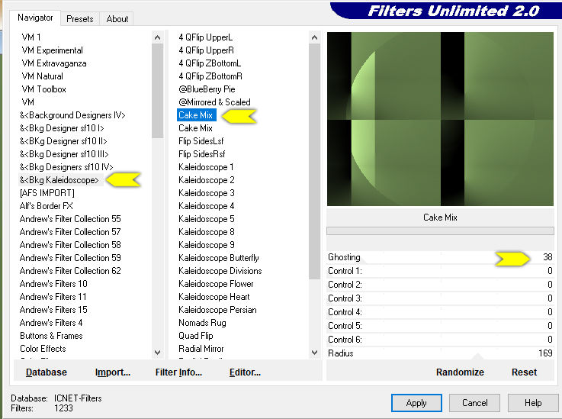This screenshot has width=562, height=419.
Task: Launch the filter Editor...
Action: pyautogui.click(x=245, y=372)
